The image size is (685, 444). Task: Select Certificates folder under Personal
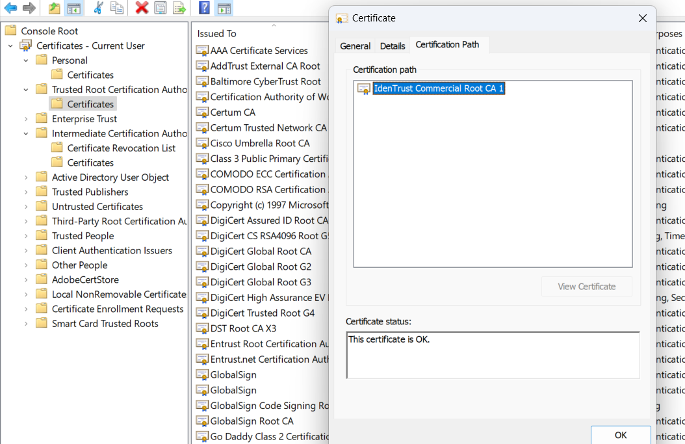pos(90,75)
